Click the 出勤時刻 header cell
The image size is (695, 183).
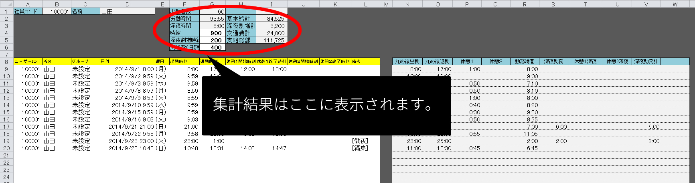coord(184,62)
